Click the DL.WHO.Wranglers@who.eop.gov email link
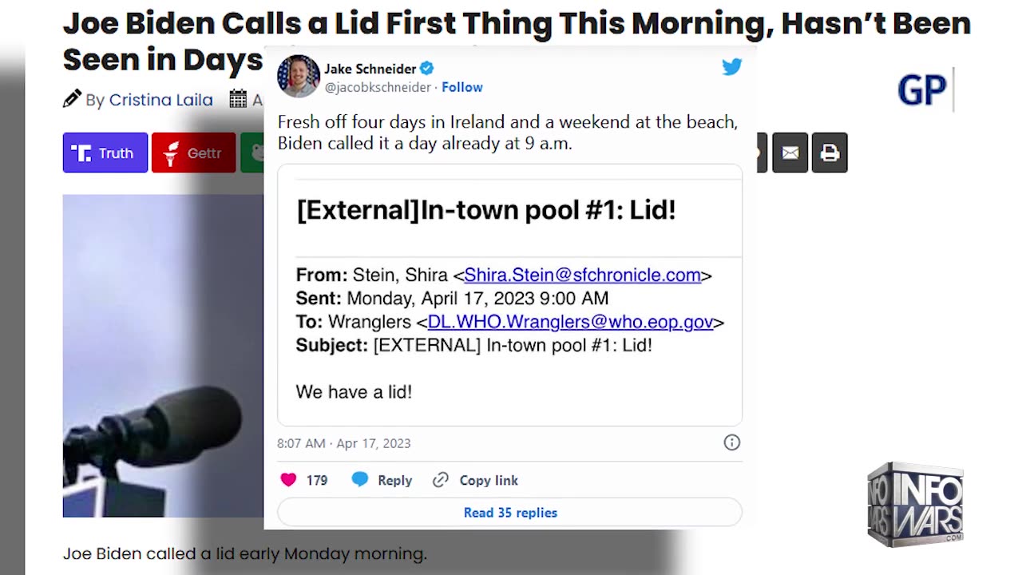 pyautogui.click(x=570, y=322)
